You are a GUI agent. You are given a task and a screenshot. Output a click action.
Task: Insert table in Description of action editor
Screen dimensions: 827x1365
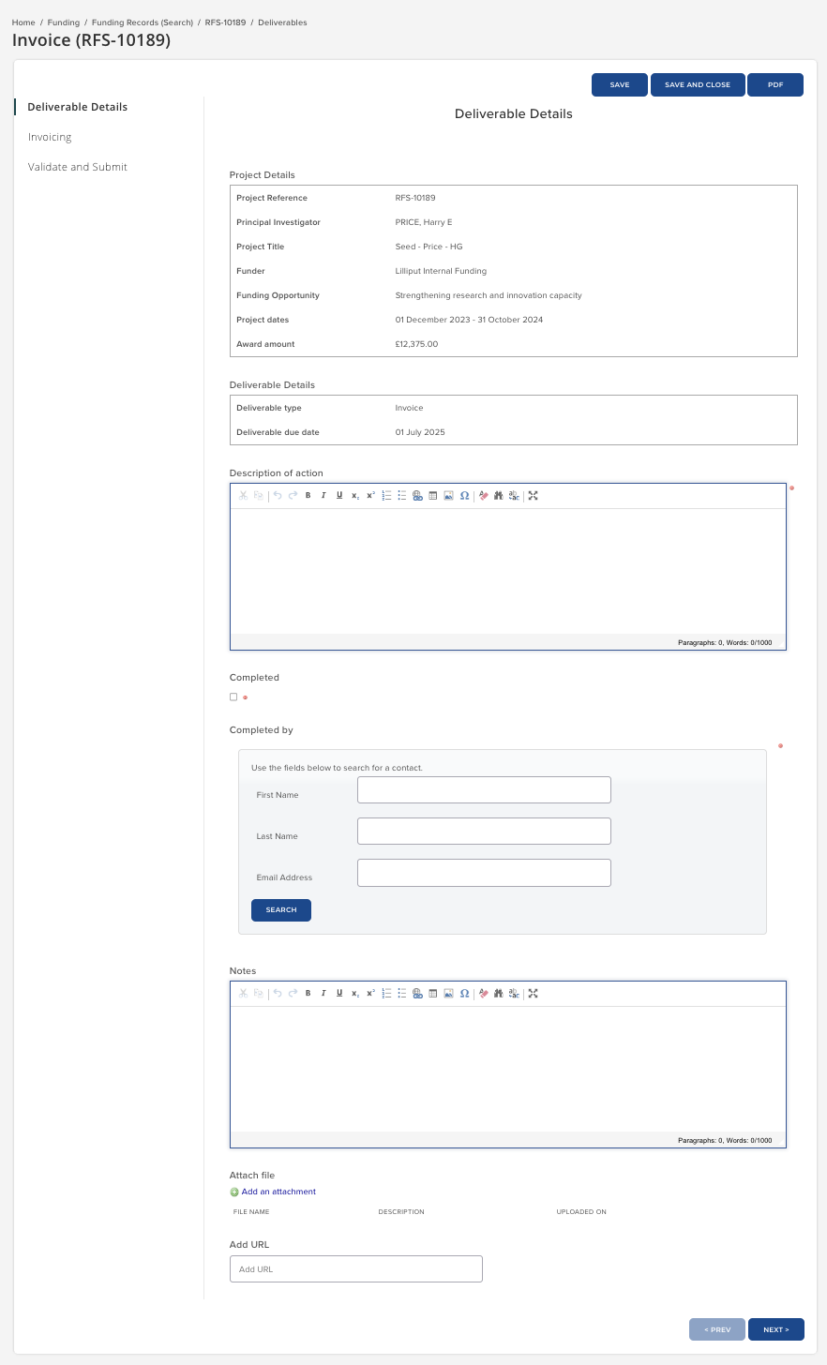coord(433,496)
